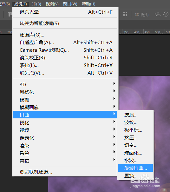Expand the 视频 Video submenu
Viewport: 170px width, 192px height.
(65, 130)
